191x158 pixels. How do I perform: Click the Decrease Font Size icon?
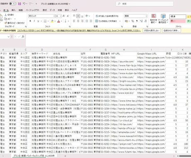tap(68, 16)
